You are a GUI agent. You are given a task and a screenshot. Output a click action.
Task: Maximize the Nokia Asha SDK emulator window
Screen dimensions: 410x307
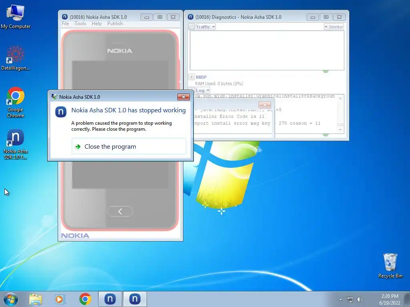(160, 17)
